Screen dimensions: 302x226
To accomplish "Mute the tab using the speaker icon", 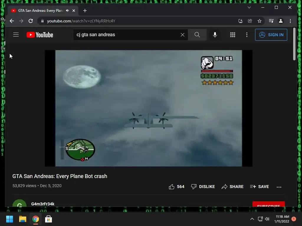I will pos(68,11).
